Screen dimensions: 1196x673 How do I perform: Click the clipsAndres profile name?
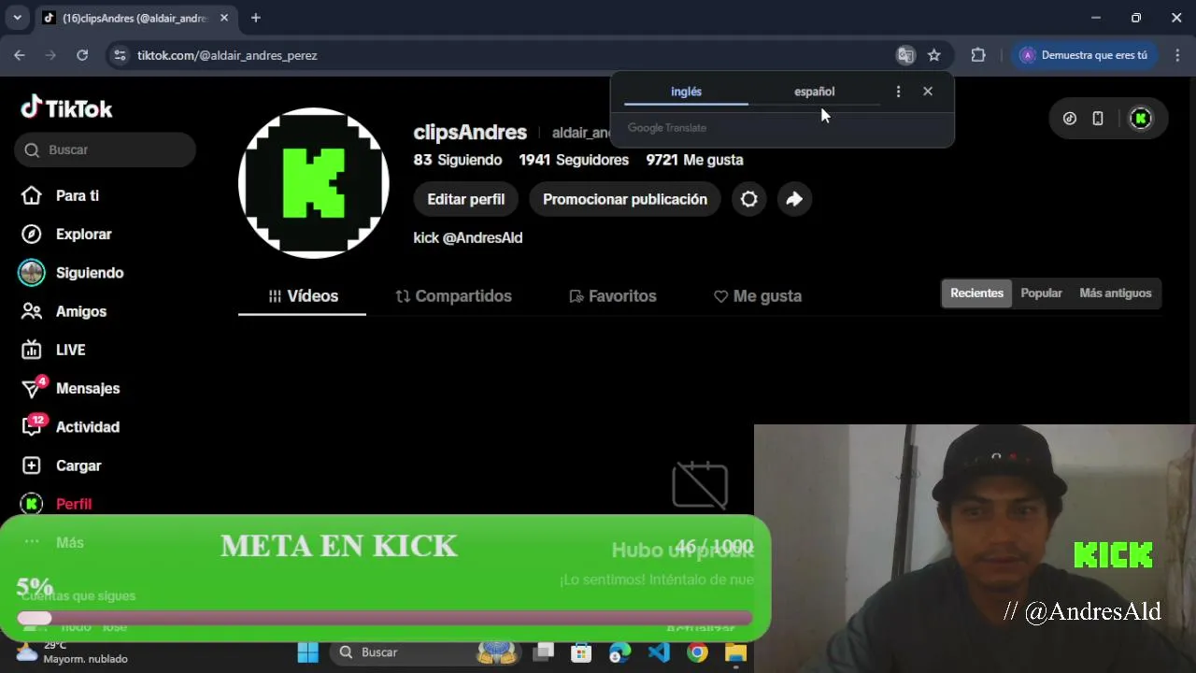pyautogui.click(x=470, y=133)
